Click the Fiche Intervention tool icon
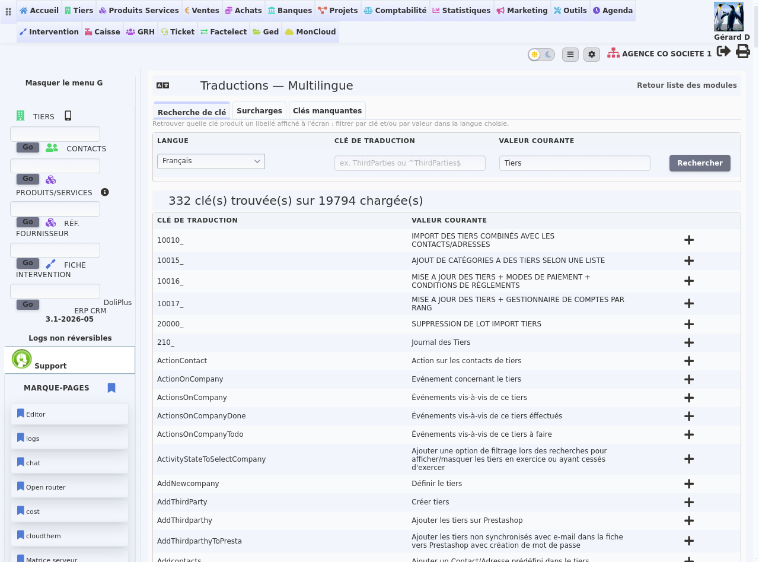 point(51,264)
